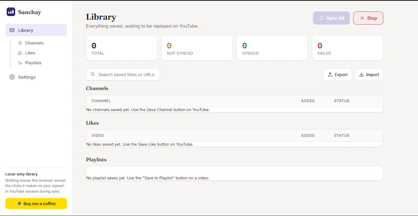The height and width of the screenshot is (216, 418).
Task: Click the upload icon in Export button
Action: [x=330, y=75]
